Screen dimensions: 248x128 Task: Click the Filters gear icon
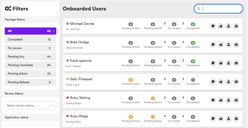[x=8, y=9]
